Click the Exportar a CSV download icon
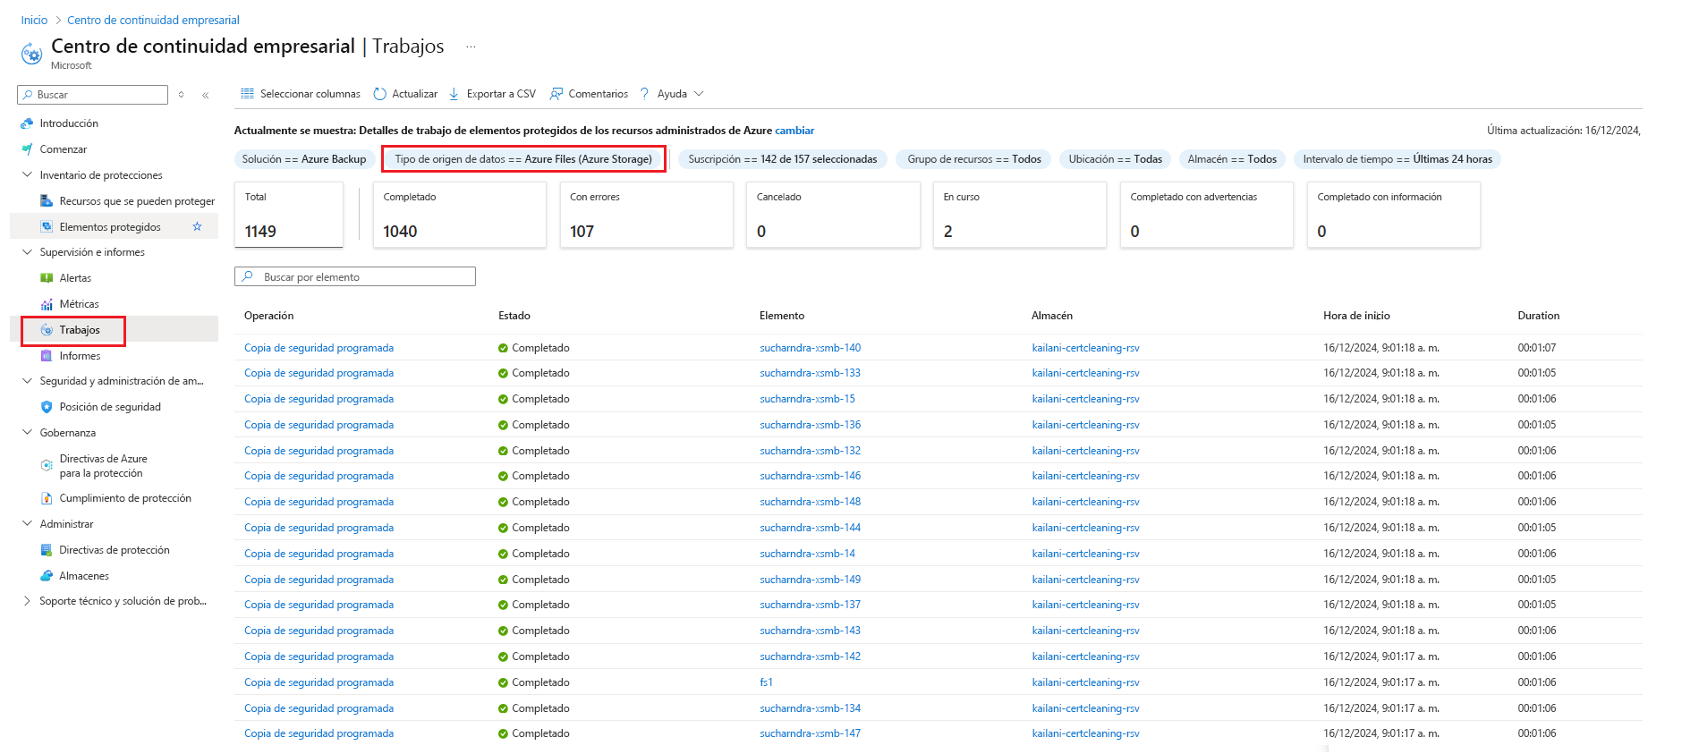The width and height of the screenshot is (1682, 754). (454, 94)
